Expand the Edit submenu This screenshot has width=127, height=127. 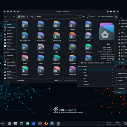click(x=96, y=72)
